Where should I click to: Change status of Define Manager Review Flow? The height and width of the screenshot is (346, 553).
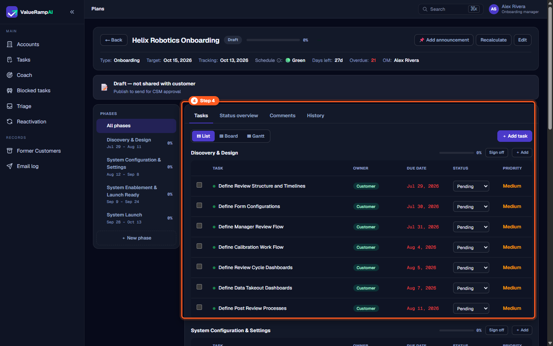471,227
